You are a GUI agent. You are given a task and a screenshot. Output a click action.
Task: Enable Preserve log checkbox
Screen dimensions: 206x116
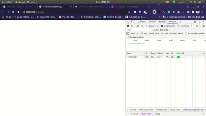[x=147, y=26]
